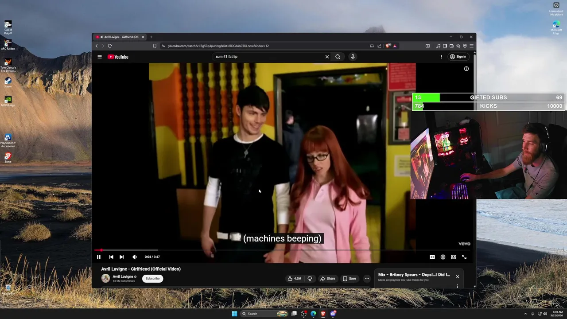The image size is (567, 319).
Task: Like the video with thumbs up 4.3M
Action: (x=295, y=279)
